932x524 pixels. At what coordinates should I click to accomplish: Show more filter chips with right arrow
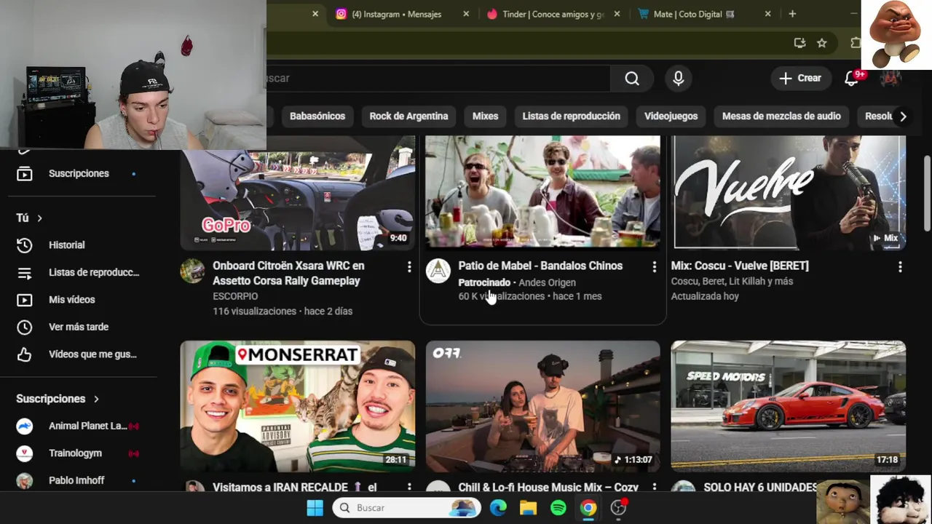[x=903, y=116]
